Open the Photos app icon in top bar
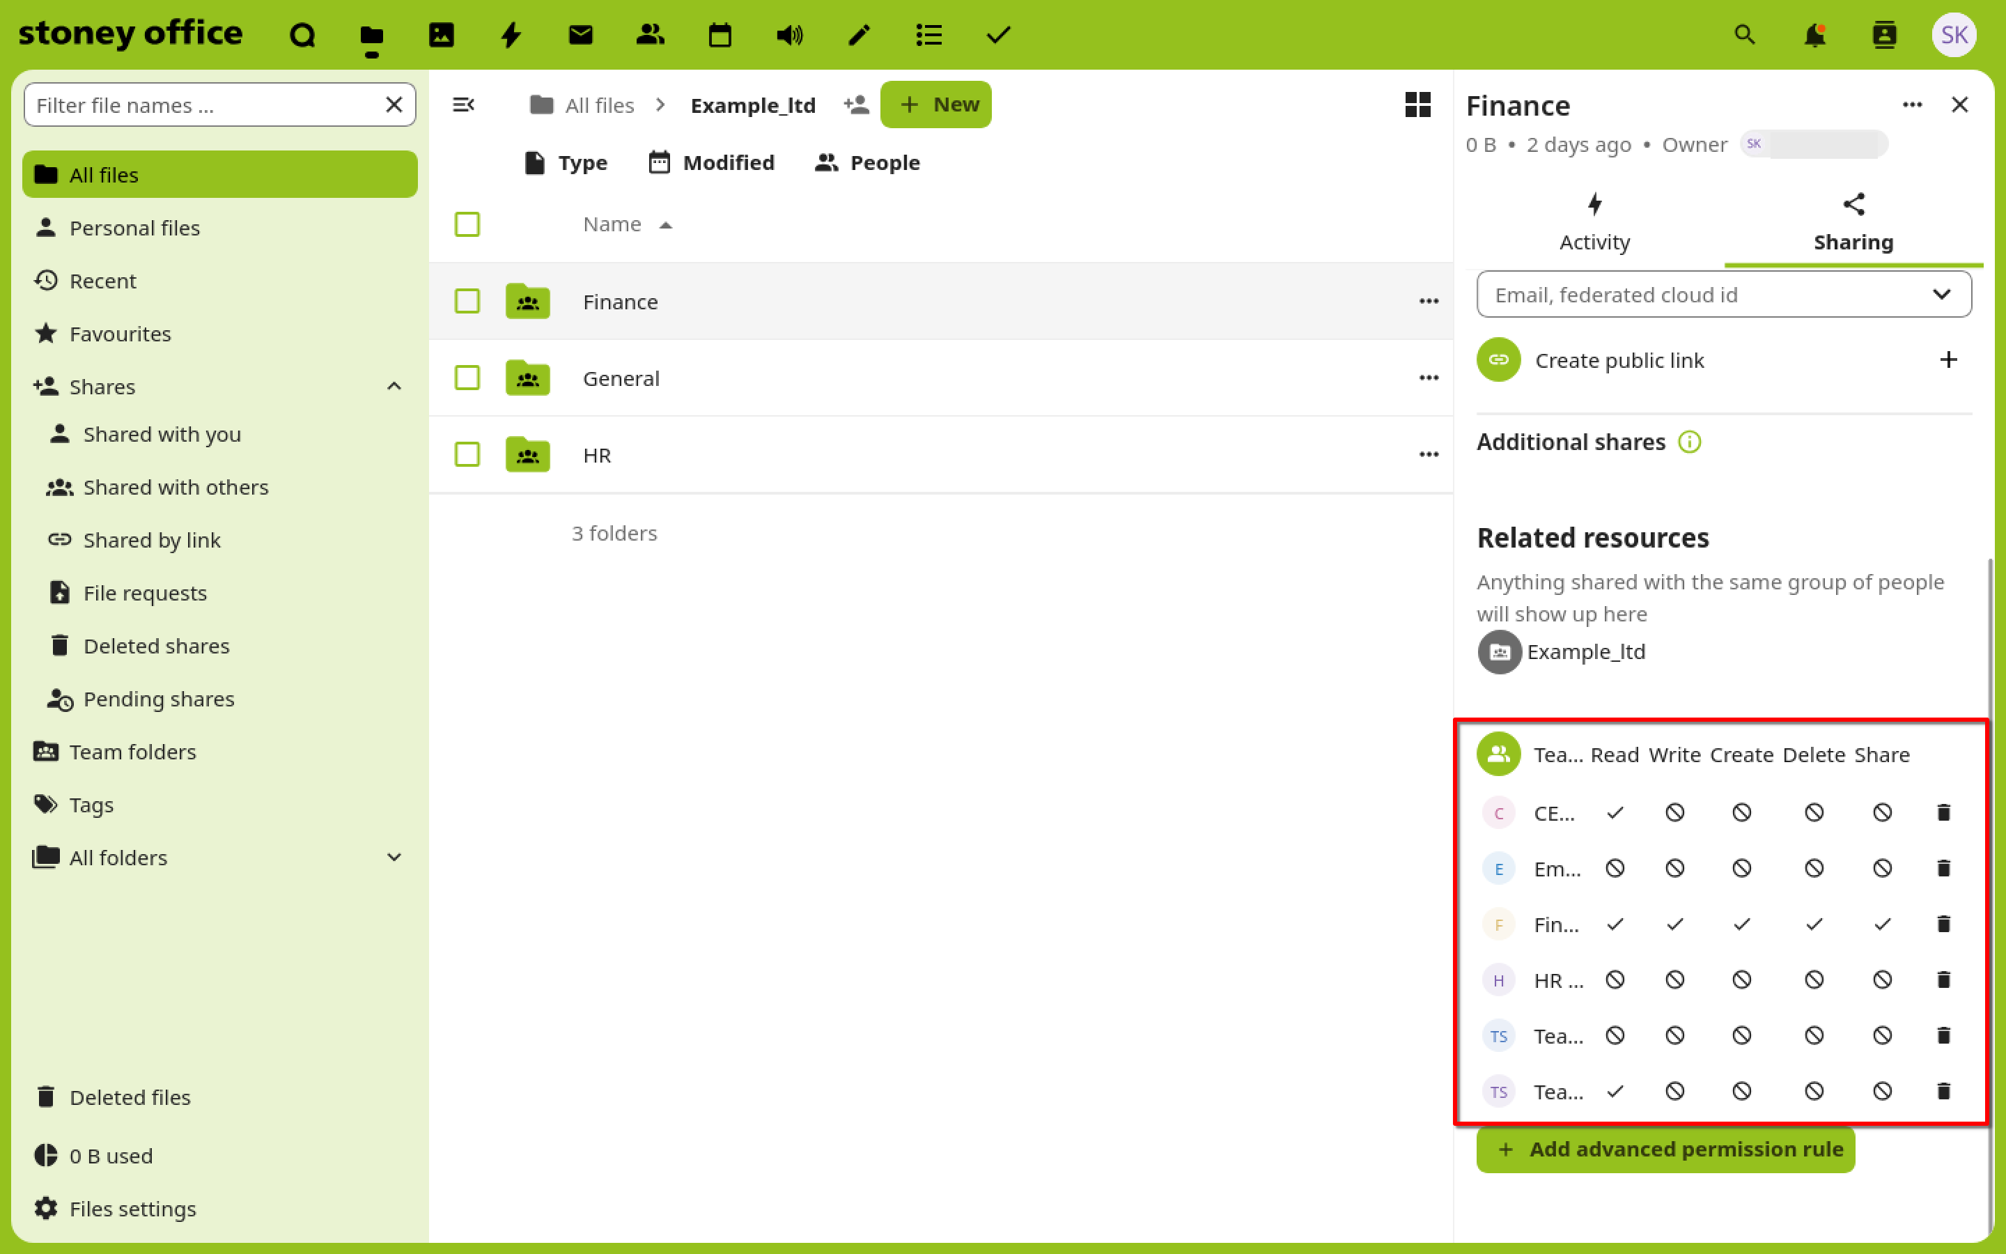The width and height of the screenshot is (2006, 1254). point(441,35)
